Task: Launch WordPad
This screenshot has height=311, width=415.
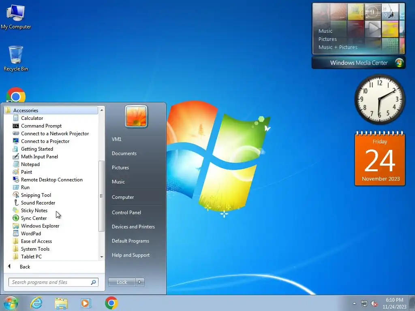Action: coord(31,233)
